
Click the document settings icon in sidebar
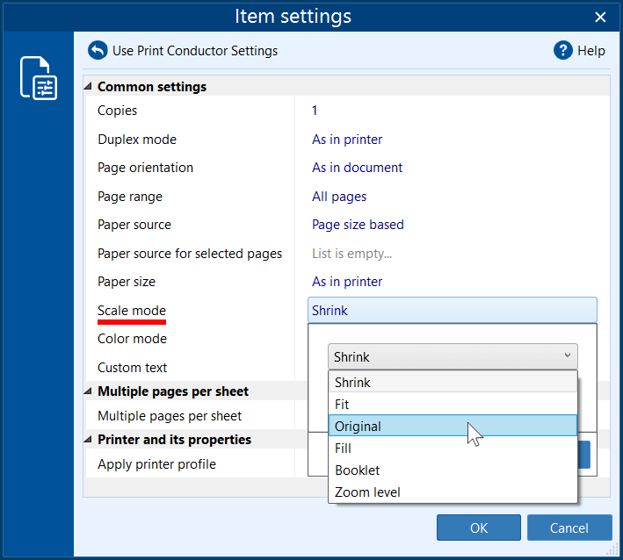pos(38,77)
